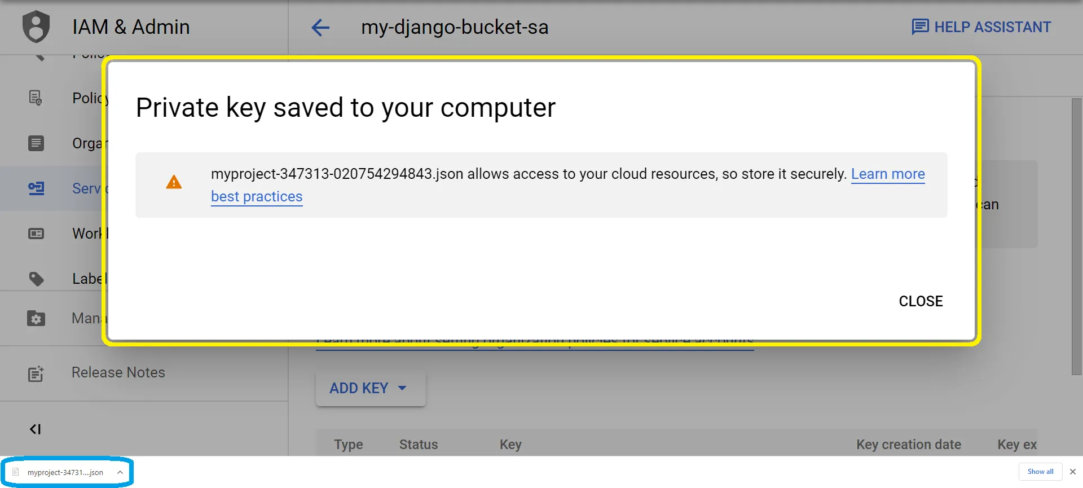The image size is (1083, 488).
Task: Click the Workload Identity sidebar icon
Action: pos(36,234)
